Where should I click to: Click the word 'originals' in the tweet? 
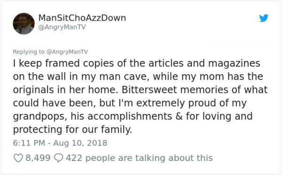tap(33, 90)
